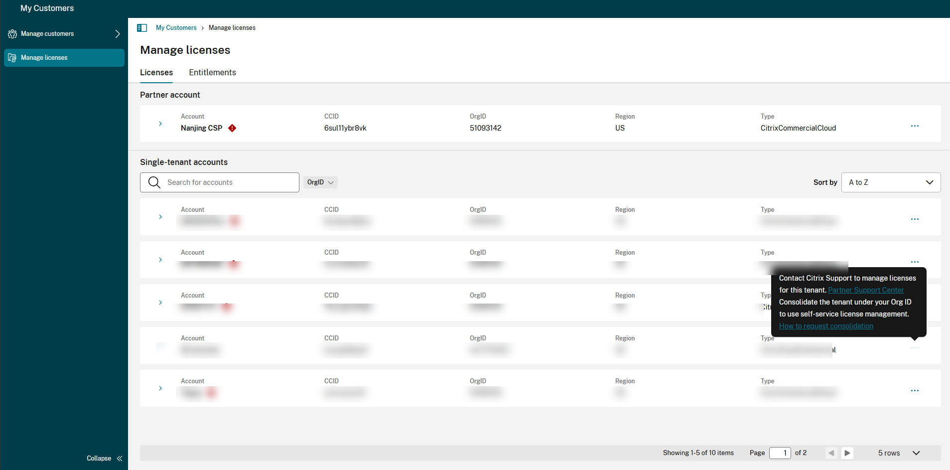Viewport: 950px width, 470px height.
Task: Click the page number input field
Action: tap(781, 453)
